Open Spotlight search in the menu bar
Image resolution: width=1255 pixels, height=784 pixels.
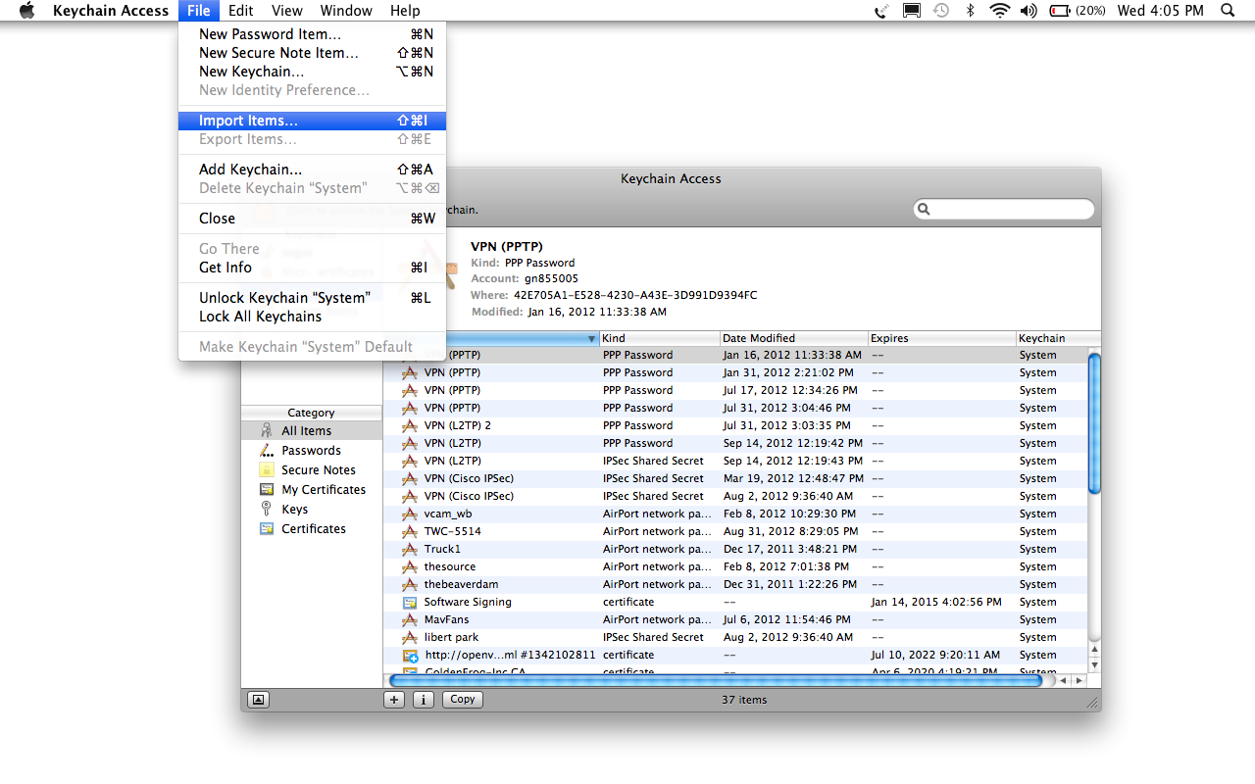1228,11
